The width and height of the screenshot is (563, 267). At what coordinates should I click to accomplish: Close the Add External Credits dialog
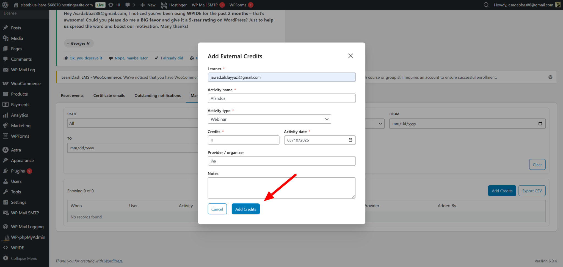click(351, 56)
